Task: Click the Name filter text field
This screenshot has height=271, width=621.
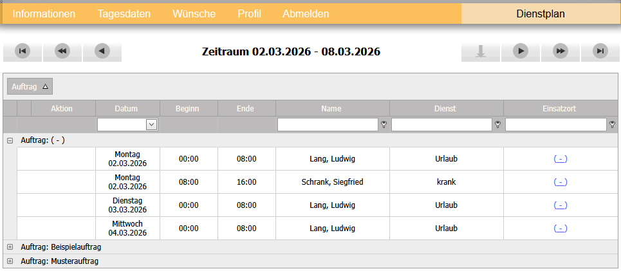Action: tap(327, 125)
